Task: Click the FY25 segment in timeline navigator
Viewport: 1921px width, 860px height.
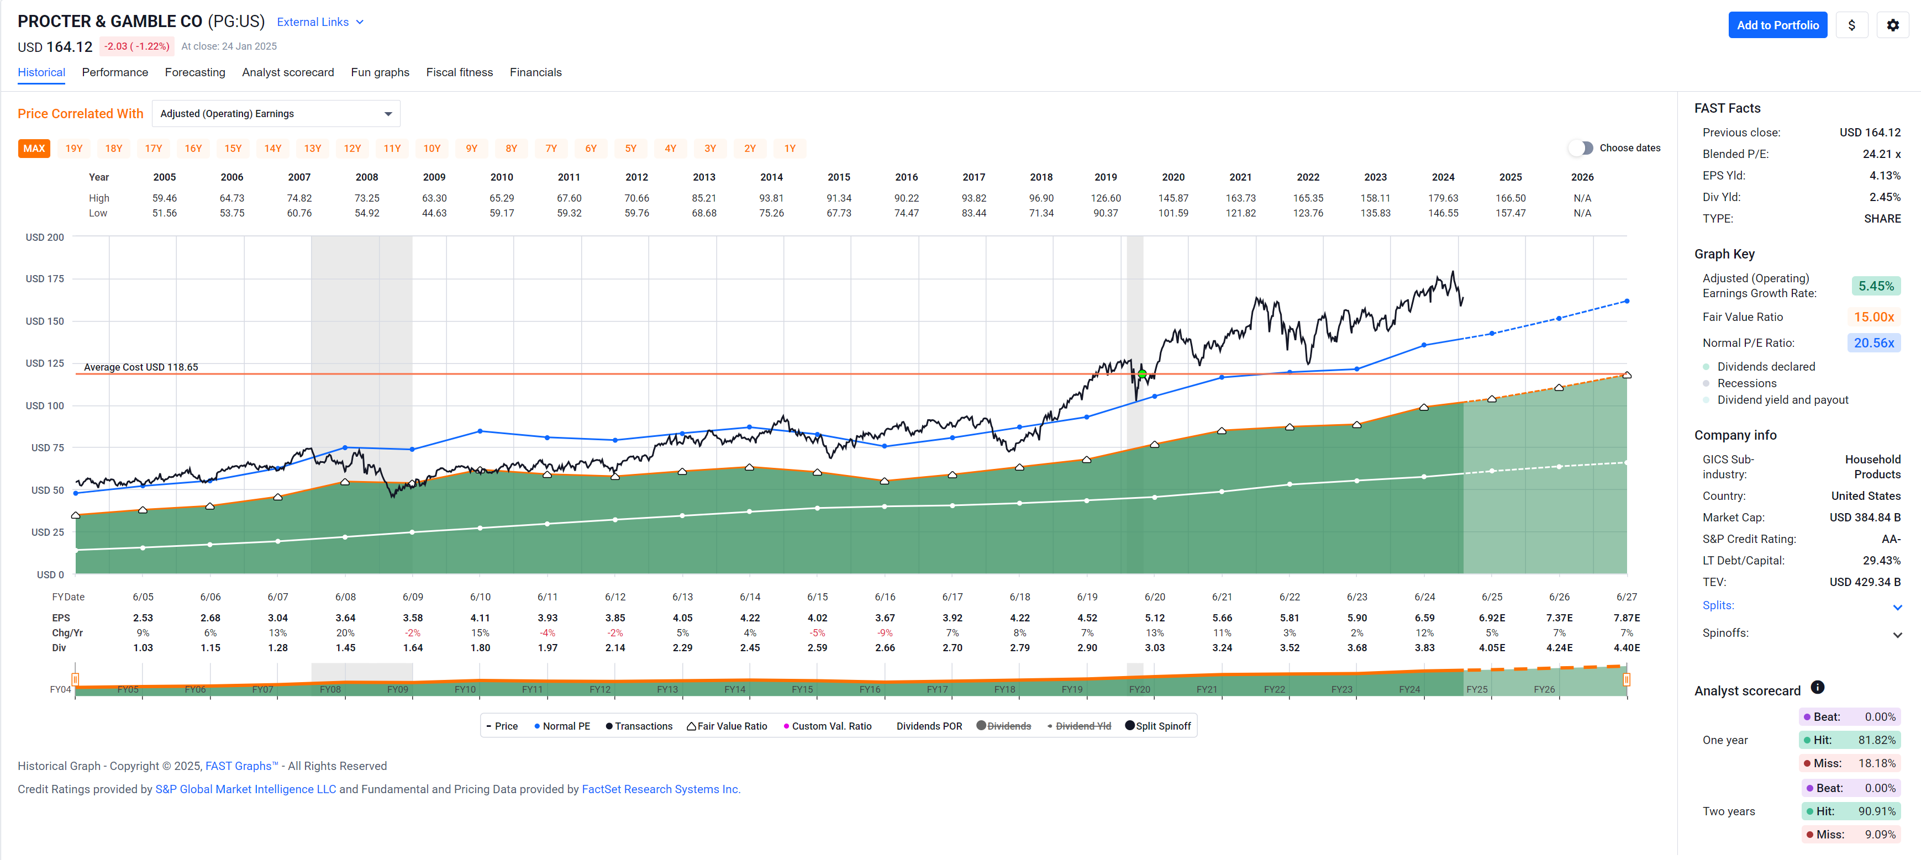Action: pos(1477,689)
